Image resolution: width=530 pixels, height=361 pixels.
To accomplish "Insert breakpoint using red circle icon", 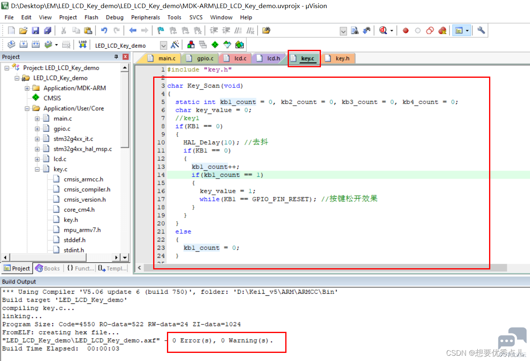I will pyautogui.click(x=406, y=30).
